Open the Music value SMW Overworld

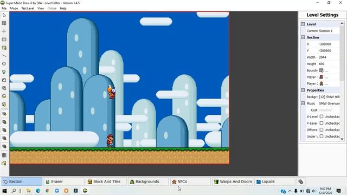(x=329, y=103)
